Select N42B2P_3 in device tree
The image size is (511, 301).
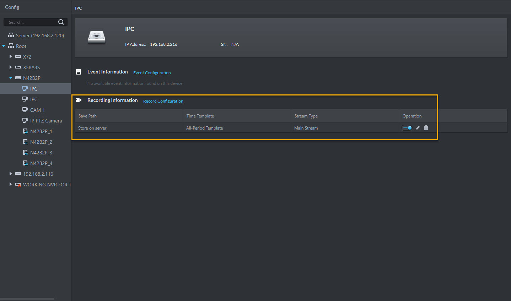click(41, 153)
